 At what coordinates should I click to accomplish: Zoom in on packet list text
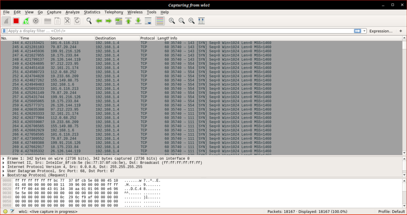point(172,21)
